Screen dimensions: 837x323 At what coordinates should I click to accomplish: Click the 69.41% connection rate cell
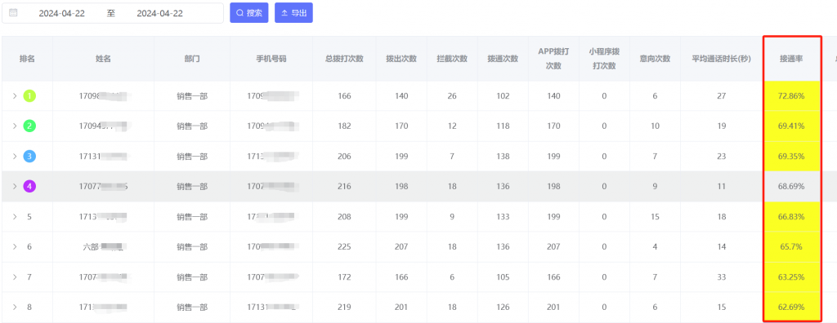pyautogui.click(x=791, y=126)
